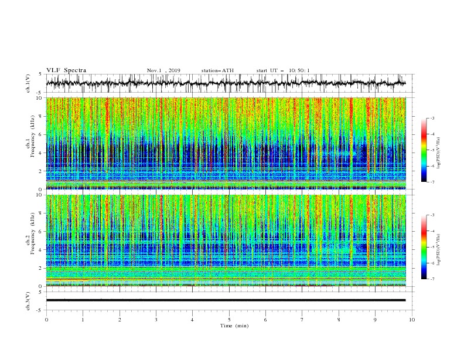The image size is (464, 359).
Task: Select the date label "Nov.1 , 2019"
Action: 163,70
